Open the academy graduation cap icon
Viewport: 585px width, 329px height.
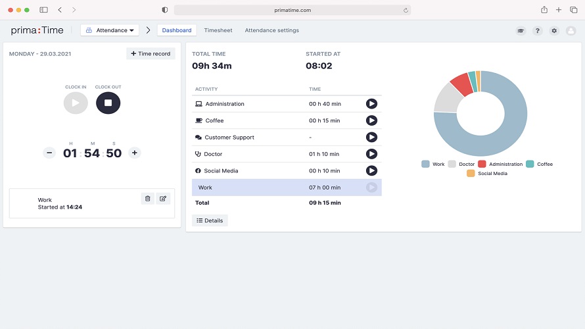coord(521,31)
